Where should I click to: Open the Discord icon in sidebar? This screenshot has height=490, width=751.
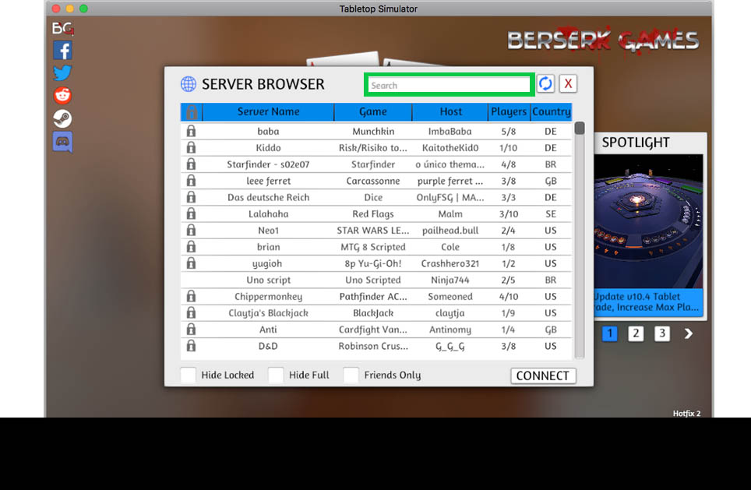coord(63,142)
